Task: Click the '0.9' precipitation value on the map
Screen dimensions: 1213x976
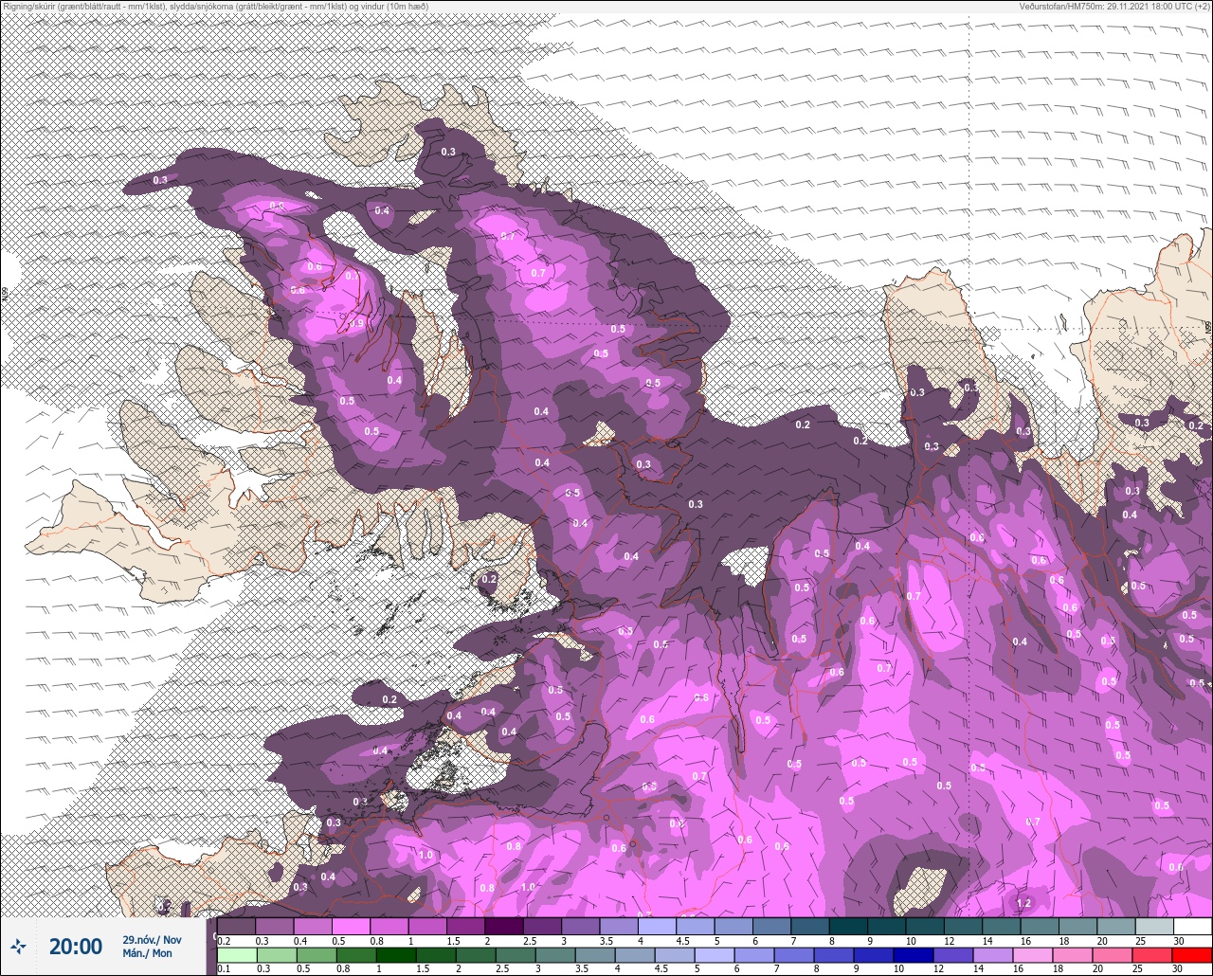Action: [355, 323]
